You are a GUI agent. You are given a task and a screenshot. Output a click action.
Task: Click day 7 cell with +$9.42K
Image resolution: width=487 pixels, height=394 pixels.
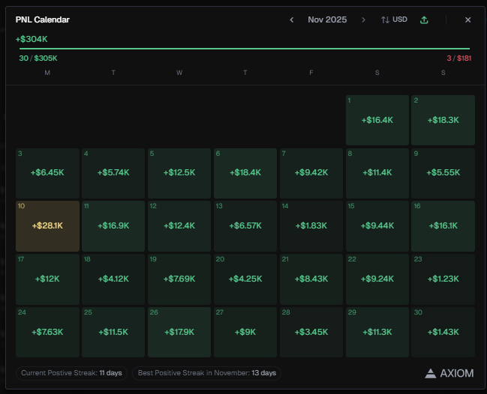point(311,173)
